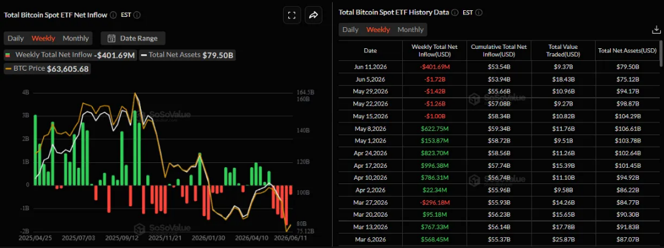Switch the chart to Daily view
The width and height of the screenshot is (664, 248).
(16, 39)
